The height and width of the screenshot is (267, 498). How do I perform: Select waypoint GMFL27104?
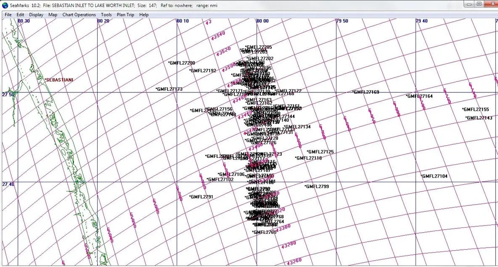pyautogui.click(x=434, y=176)
